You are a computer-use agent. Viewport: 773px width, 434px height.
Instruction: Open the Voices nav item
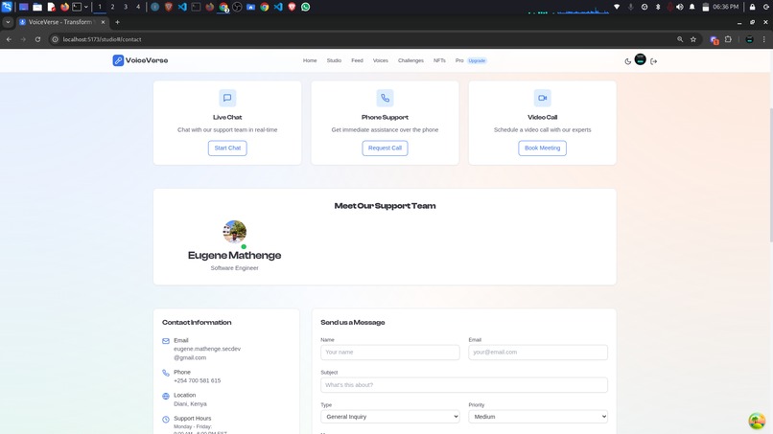pos(380,60)
